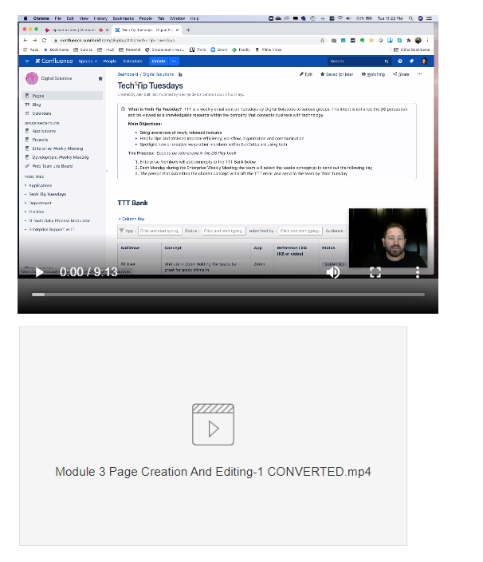Click the Chrome menu in the macOS menu bar

click(x=41, y=18)
